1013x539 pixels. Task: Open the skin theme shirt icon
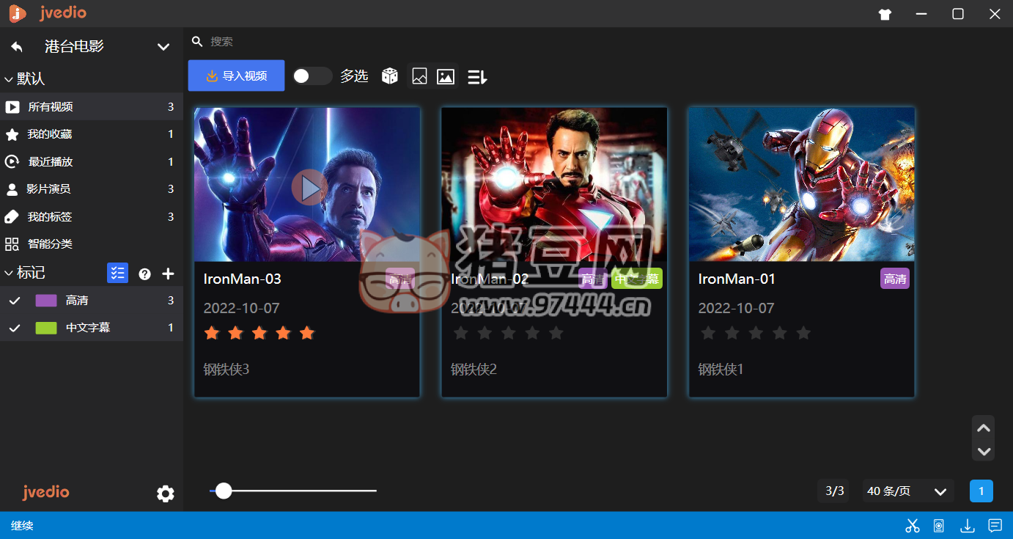[885, 14]
